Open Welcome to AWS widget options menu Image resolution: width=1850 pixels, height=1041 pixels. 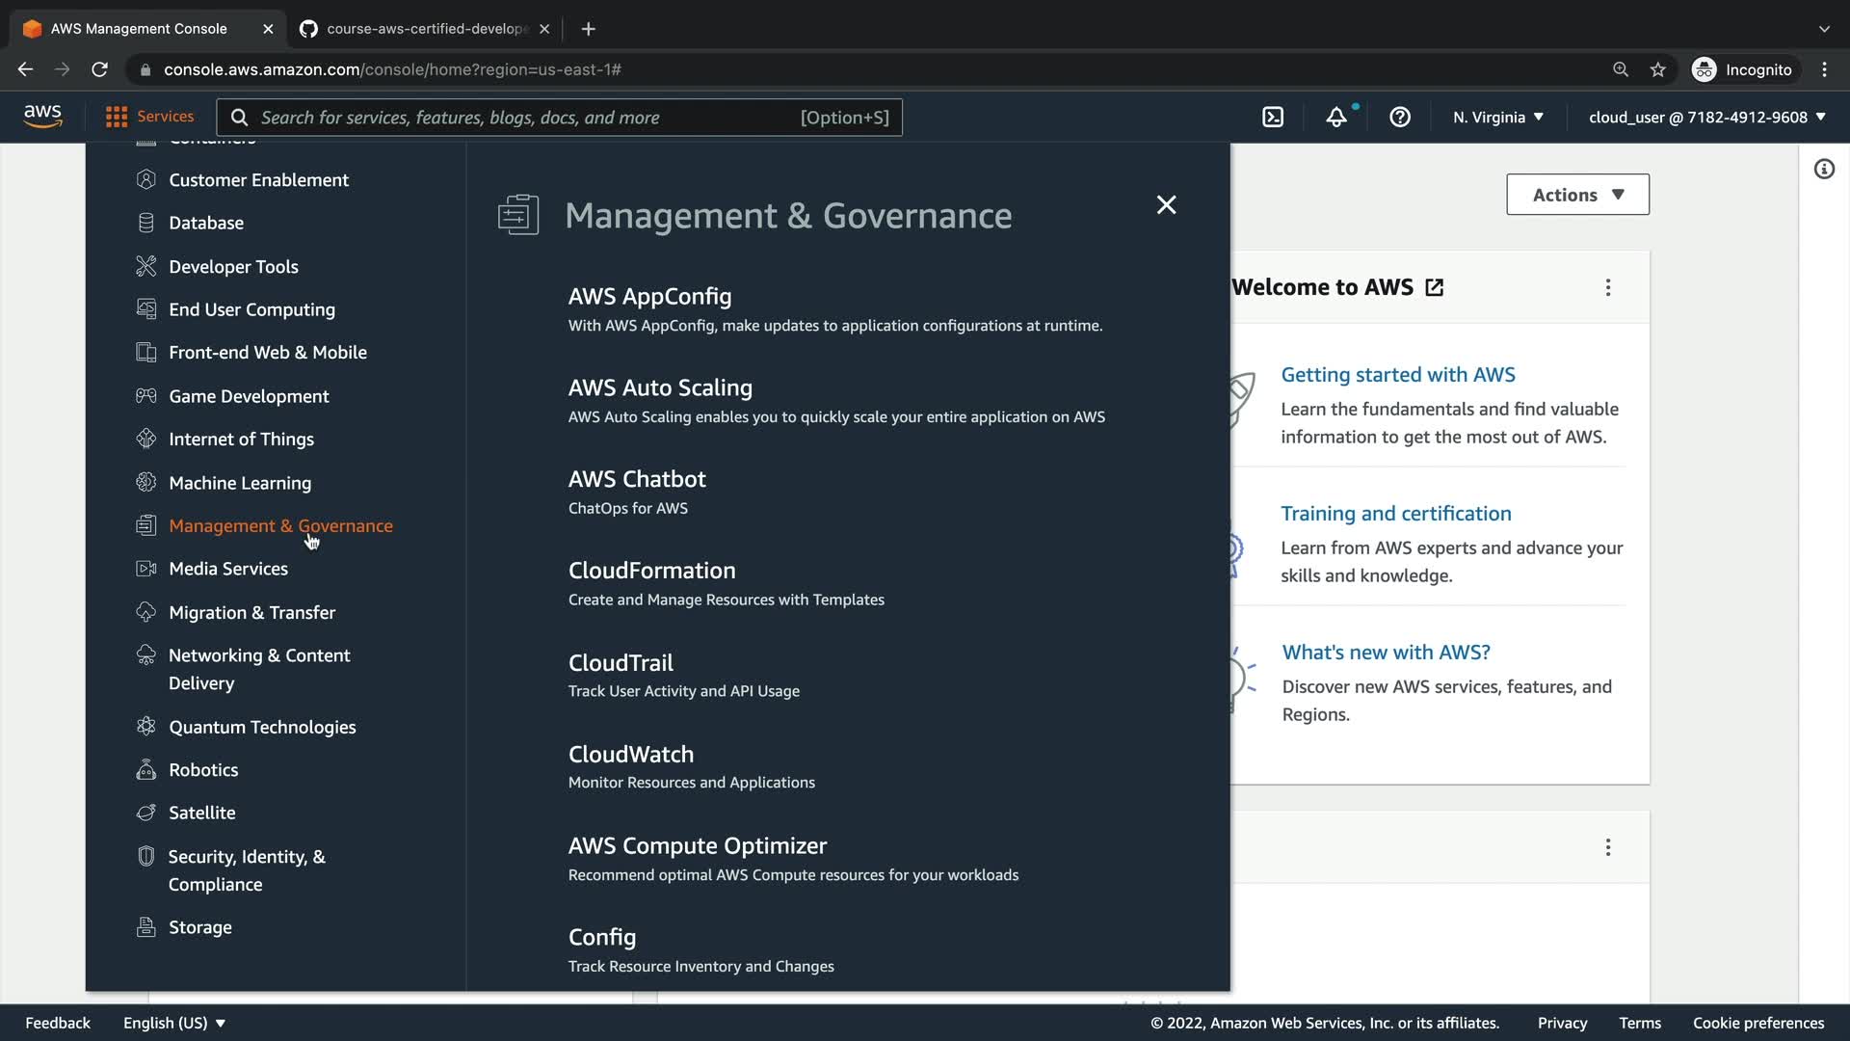(x=1607, y=287)
